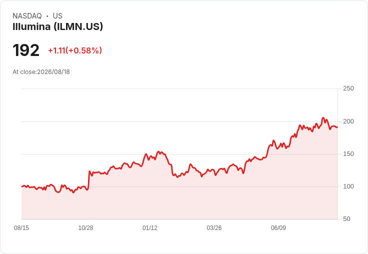
Task: Click the 250 price axis label
Action: click(x=348, y=88)
